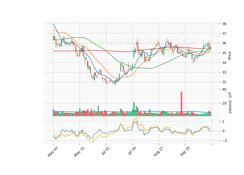Click the Jul 01 date label
The height and width of the screenshot is (175, 244).
(106, 151)
